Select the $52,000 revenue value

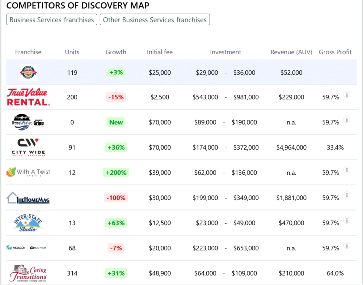tap(291, 72)
